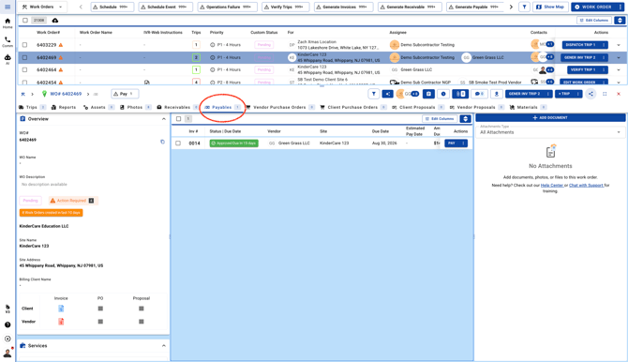628x362 pixels.
Task: Switch to the Assets tab
Action: [x=98, y=108]
